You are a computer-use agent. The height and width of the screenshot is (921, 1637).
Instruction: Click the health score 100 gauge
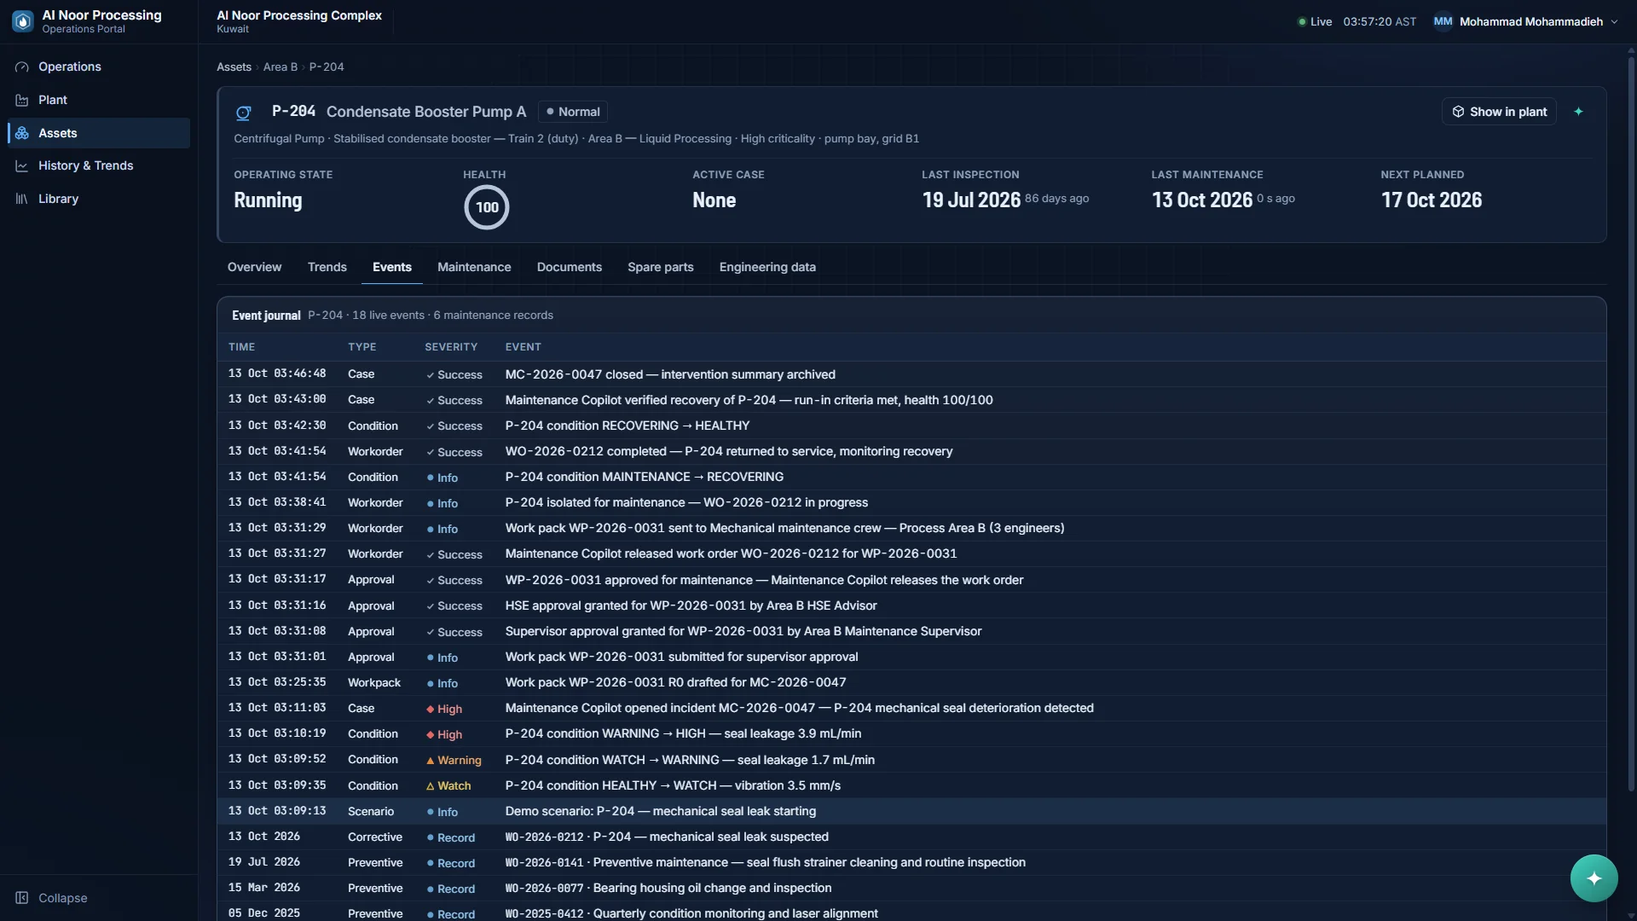(487, 207)
